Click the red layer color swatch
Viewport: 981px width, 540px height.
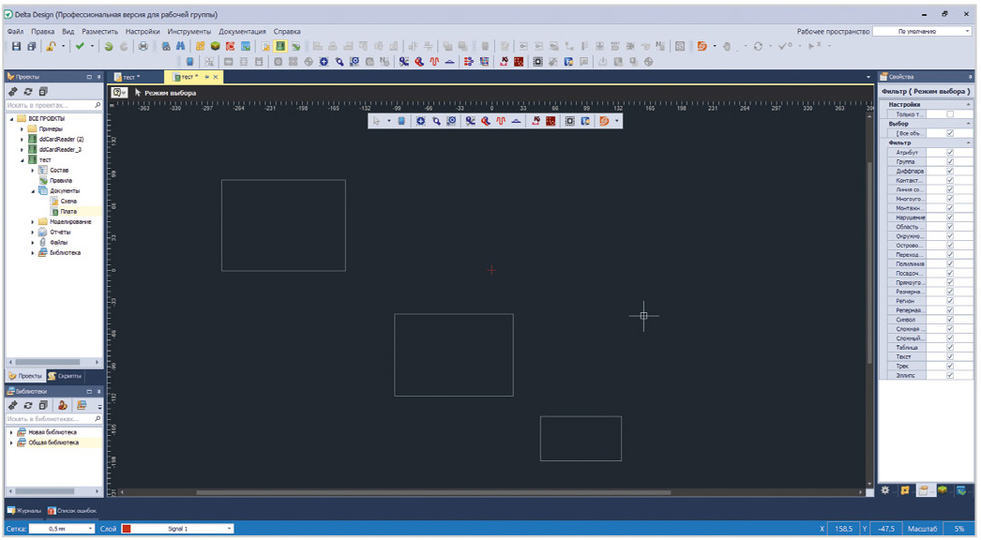[127, 529]
